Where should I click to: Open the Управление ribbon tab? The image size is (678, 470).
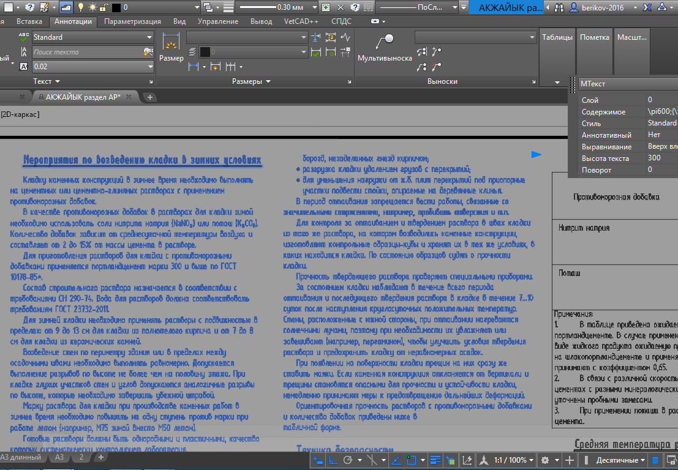tap(218, 21)
